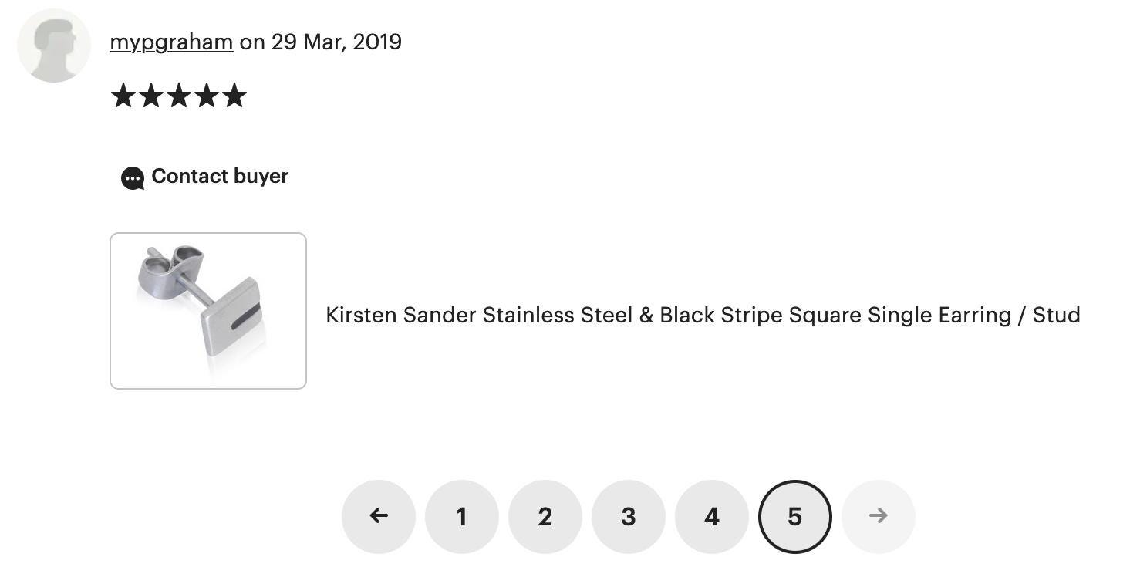
Task: Open the stud earring product thumbnail
Action: (x=208, y=311)
